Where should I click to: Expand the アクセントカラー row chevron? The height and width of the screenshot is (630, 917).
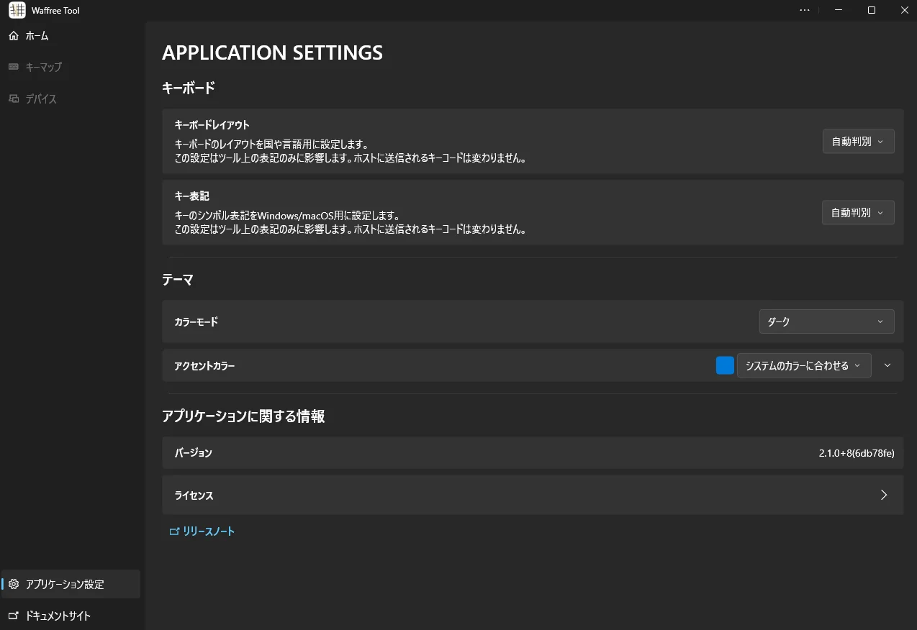tap(887, 365)
